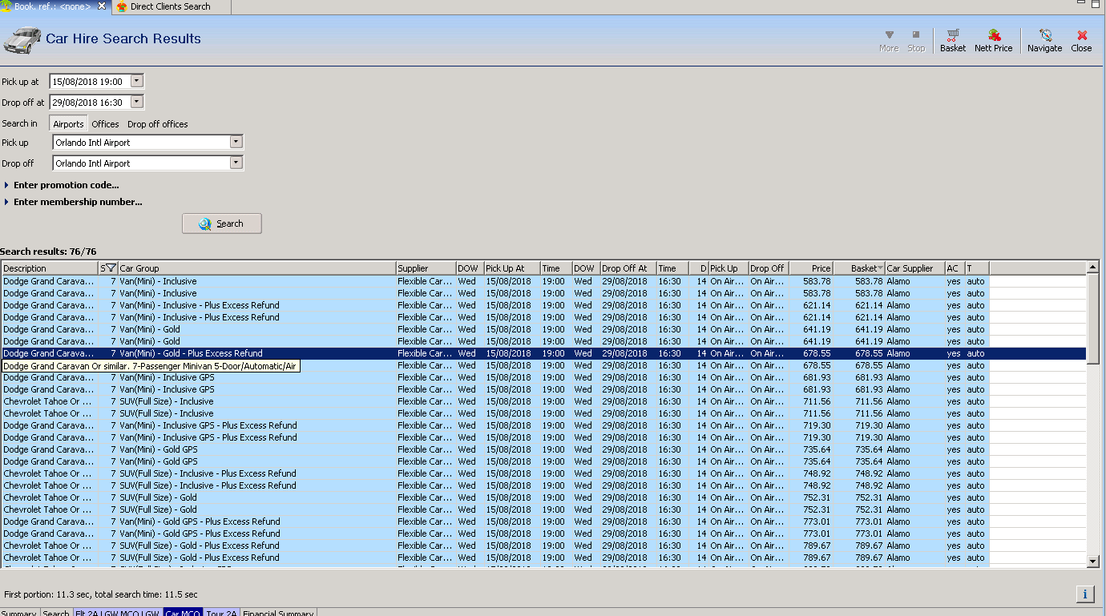The image size is (1106, 616).
Task: Sort by Pick Up At column header
Action: coord(512,268)
